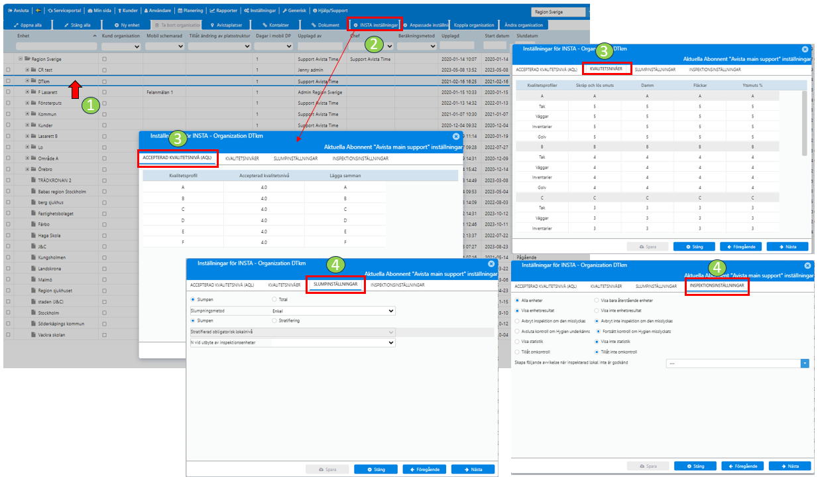The image size is (818, 477).
Task: Open the Tillåt ändring av platsstruktur filter dropdown
Action: [218, 46]
